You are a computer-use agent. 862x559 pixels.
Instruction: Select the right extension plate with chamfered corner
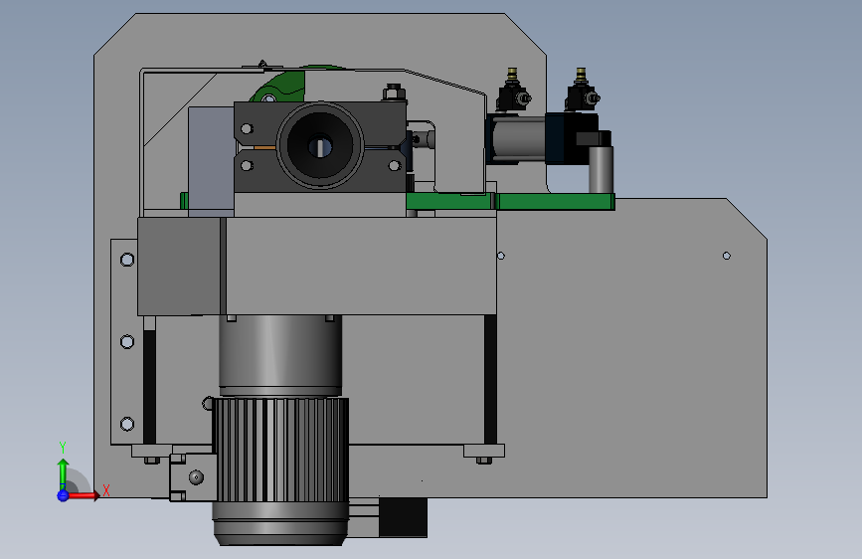click(632, 348)
